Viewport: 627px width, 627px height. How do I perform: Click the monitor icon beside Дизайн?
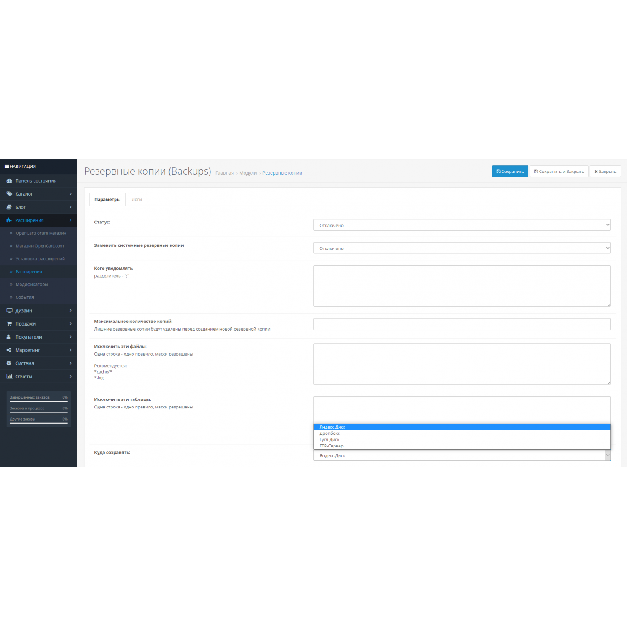click(9, 311)
